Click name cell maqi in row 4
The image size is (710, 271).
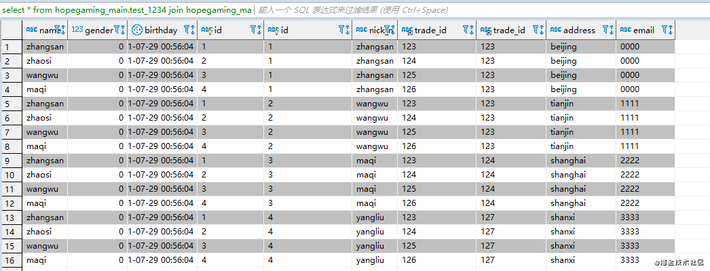tap(45, 89)
